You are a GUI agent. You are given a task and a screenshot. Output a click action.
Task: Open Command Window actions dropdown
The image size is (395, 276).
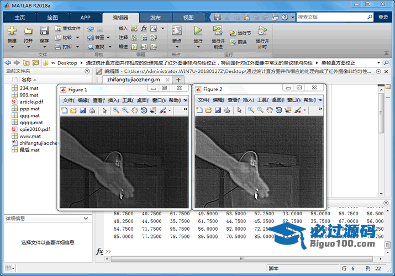386,203
